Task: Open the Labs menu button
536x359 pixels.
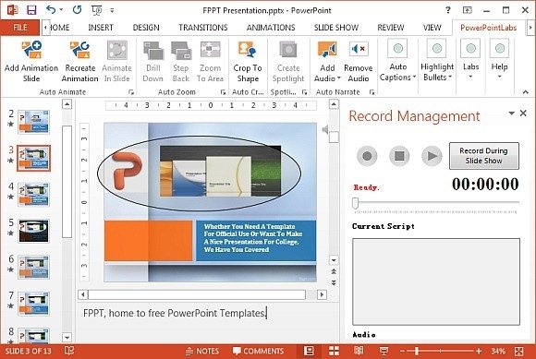Action: tap(470, 60)
